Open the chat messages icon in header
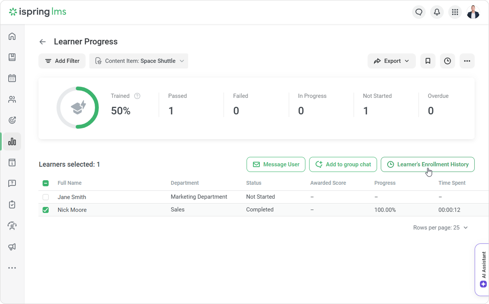Screen dimensions: 489x304 point(419,12)
